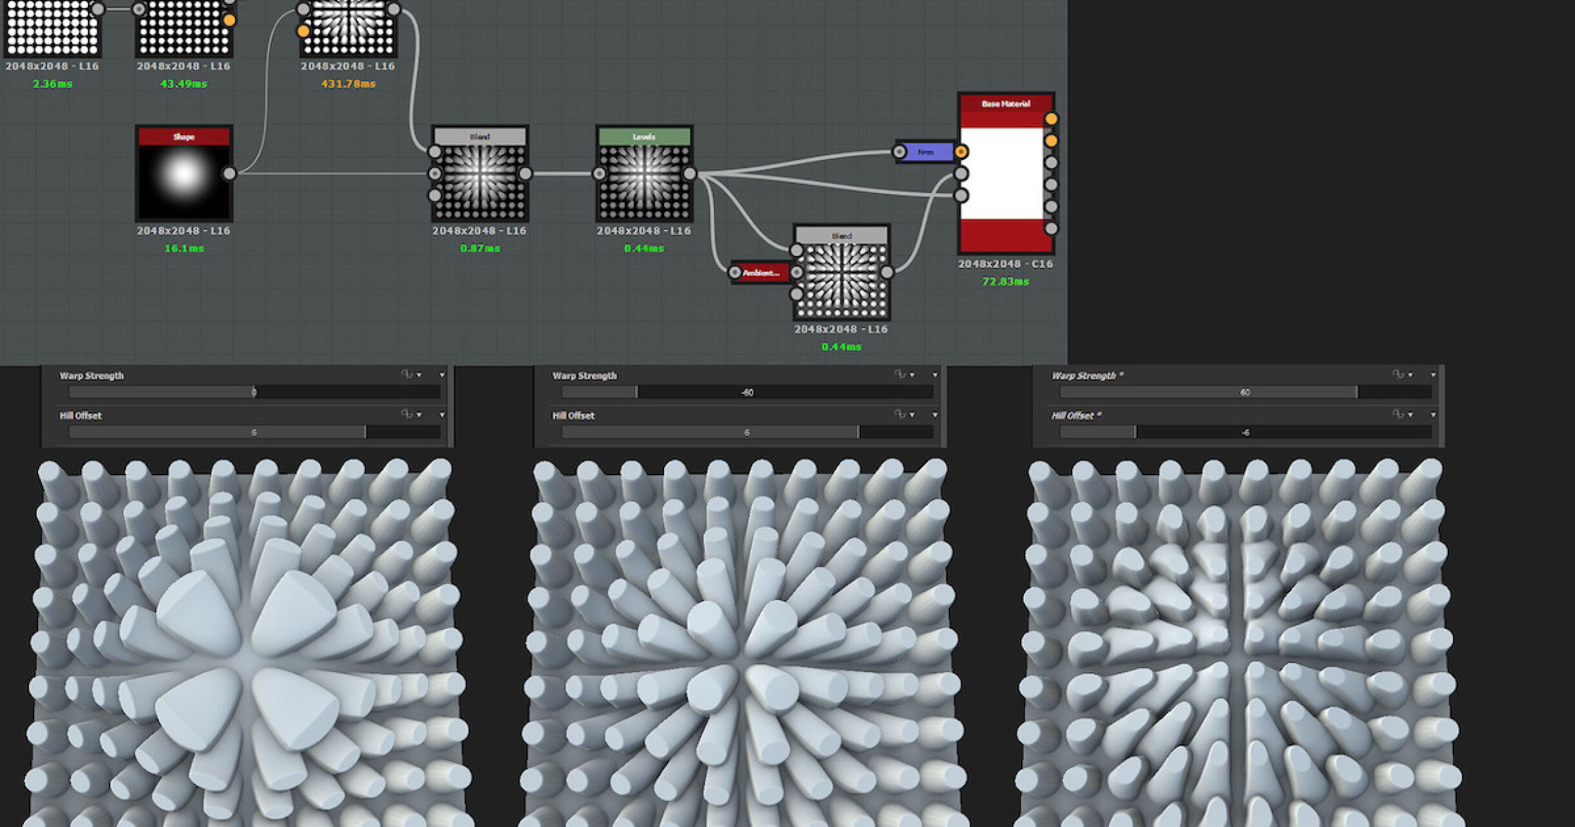Image resolution: width=1575 pixels, height=827 pixels.
Task: Select the Base Material node
Action: 1006,173
